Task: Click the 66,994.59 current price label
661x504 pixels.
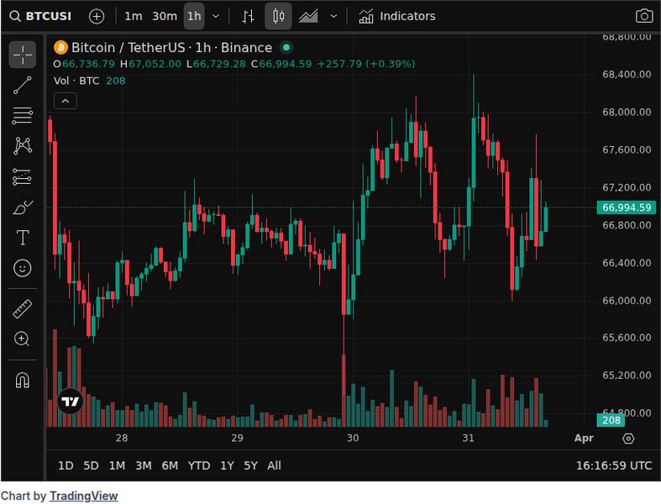Action: [627, 207]
